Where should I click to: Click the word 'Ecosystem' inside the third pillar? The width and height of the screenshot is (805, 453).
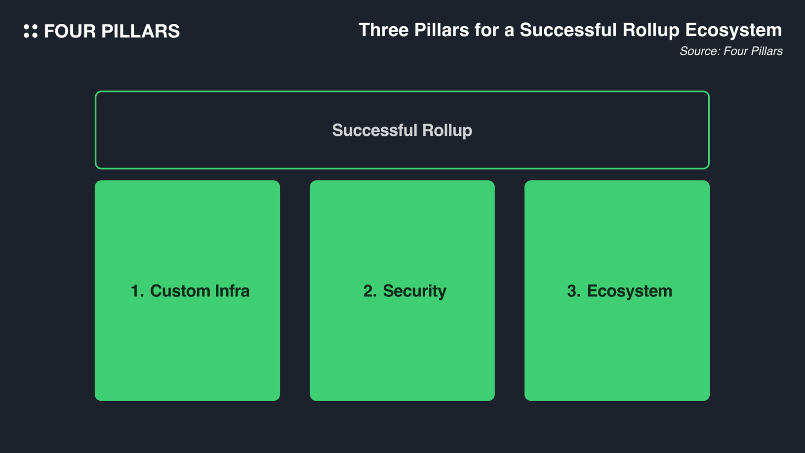coord(629,291)
